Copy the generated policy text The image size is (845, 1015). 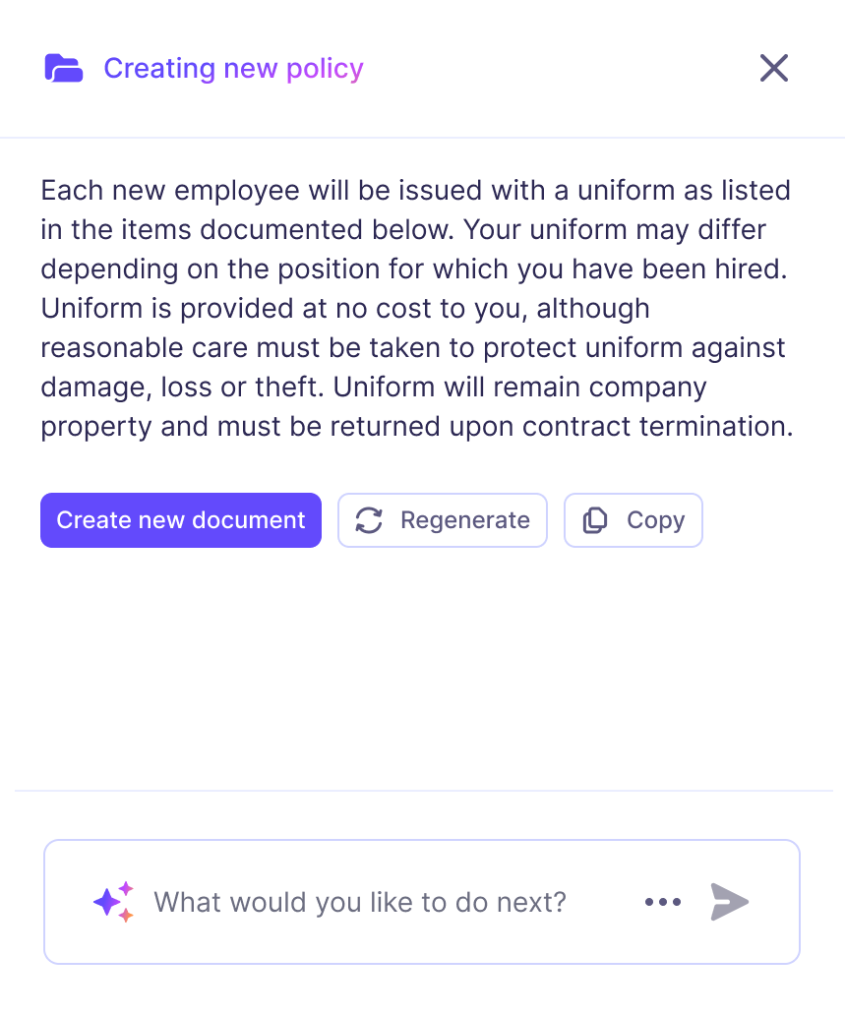coord(634,520)
